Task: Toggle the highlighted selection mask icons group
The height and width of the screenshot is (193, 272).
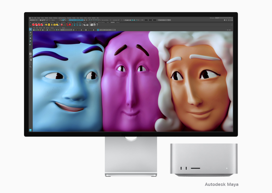Action: click(x=76, y=20)
